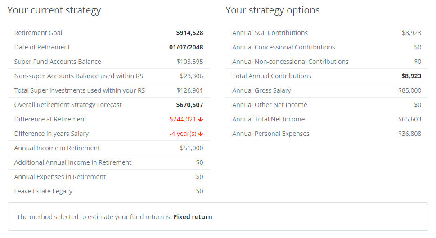Click the Date of Retirement value 01/07/2048
This screenshot has width=436, height=238.
coord(186,47)
